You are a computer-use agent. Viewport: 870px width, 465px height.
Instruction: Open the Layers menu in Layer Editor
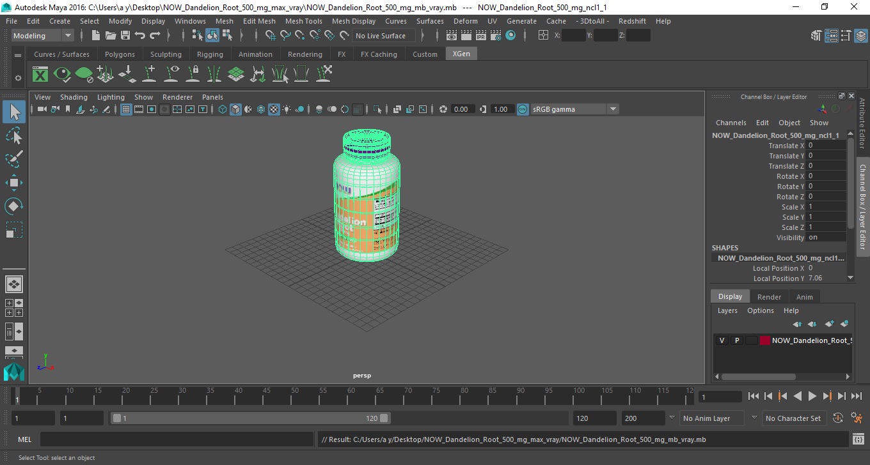point(727,310)
